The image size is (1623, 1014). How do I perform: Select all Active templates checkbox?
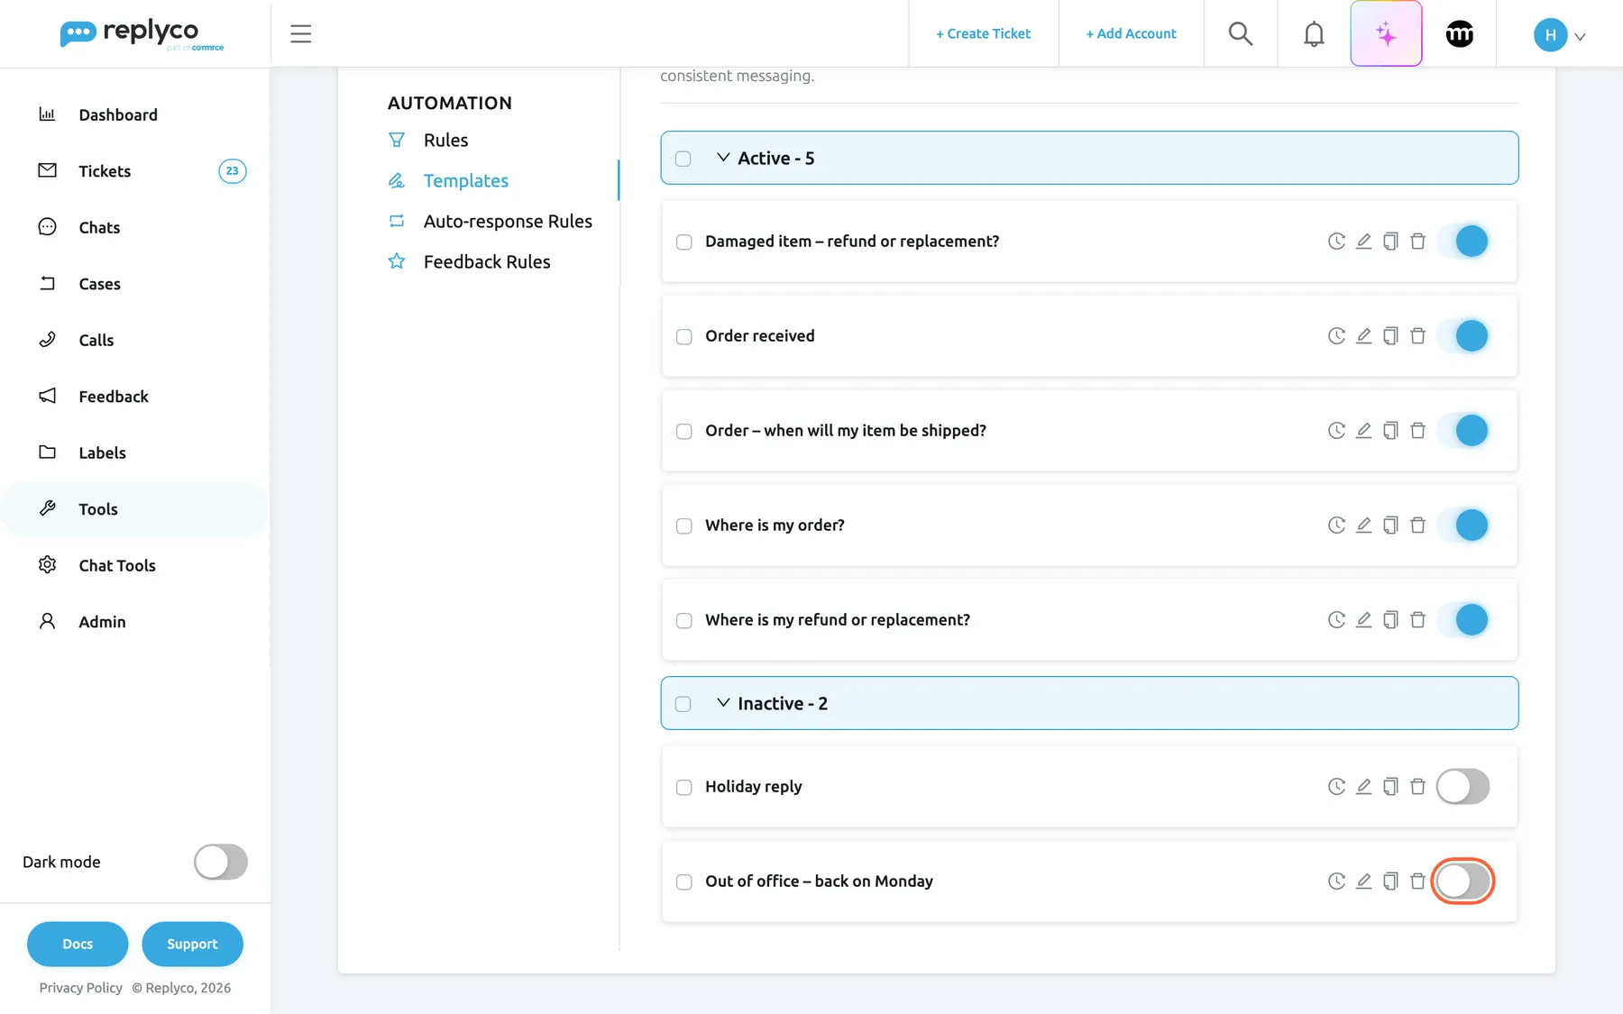[x=683, y=159]
